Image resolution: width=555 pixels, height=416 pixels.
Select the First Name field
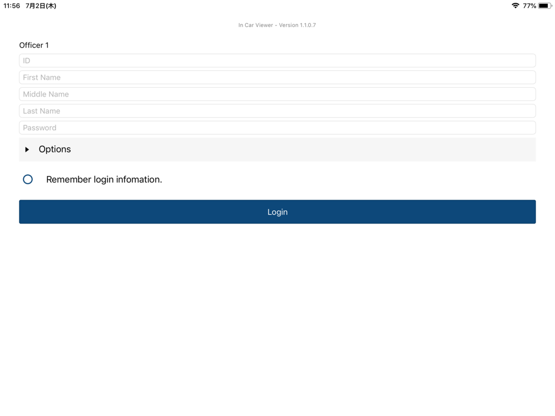[277, 78]
